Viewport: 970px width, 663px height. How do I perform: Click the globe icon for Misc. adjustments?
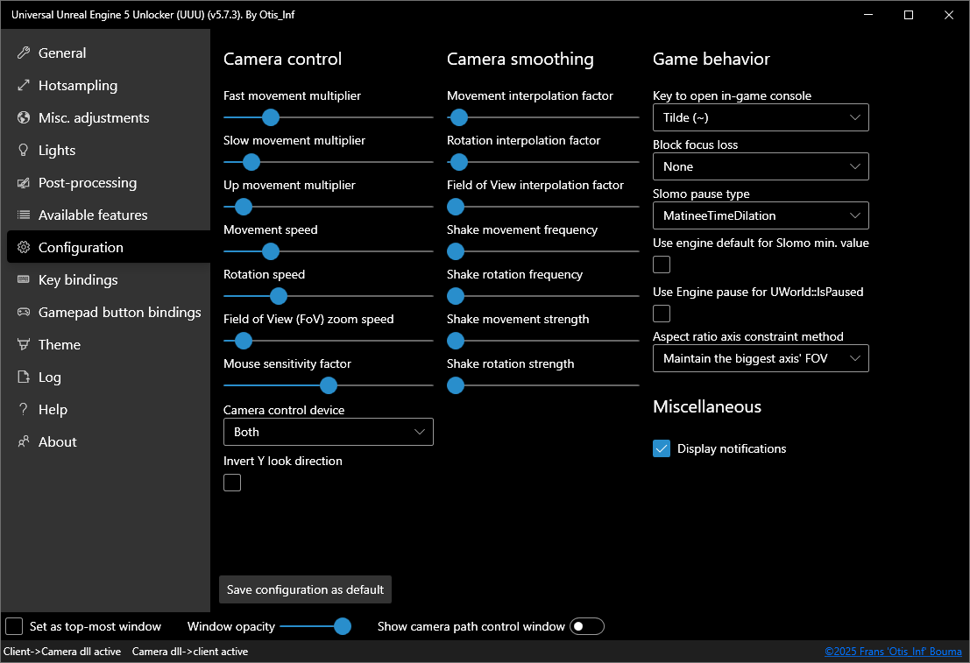[24, 118]
